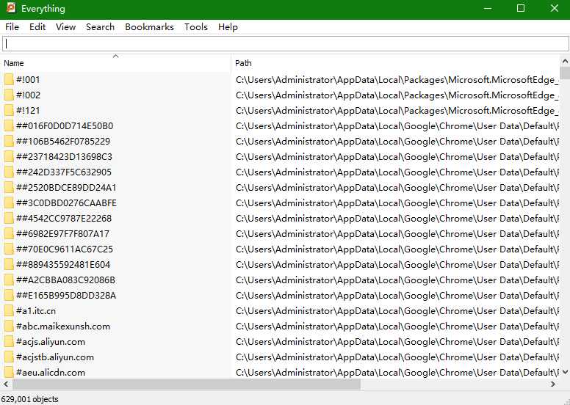Screen dimensions: 570x405
Task: Open the Edit menu
Action: [37, 27]
